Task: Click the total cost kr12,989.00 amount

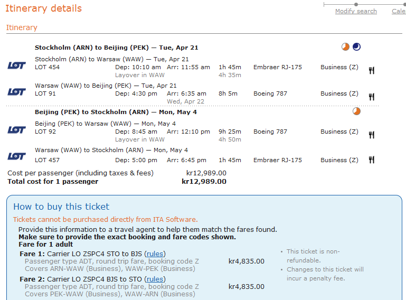Action: coord(204,182)
